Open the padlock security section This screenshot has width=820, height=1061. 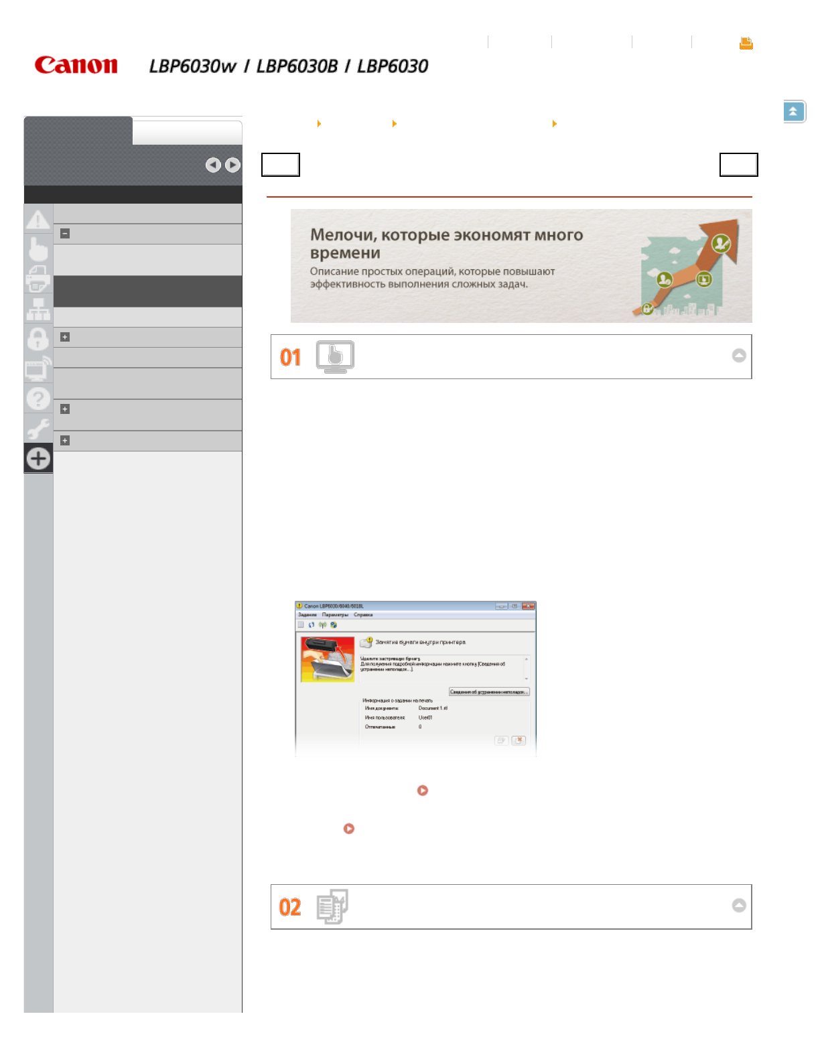[x=38, y=338]
